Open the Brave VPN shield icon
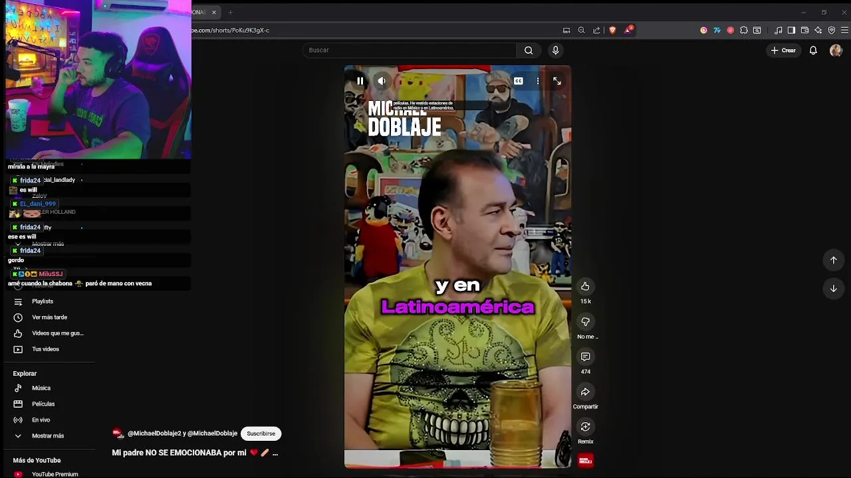This screenshot has width=851, height=478. [831, 30]
